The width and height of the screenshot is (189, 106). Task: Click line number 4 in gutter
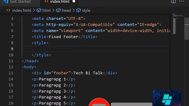(12, 19)
